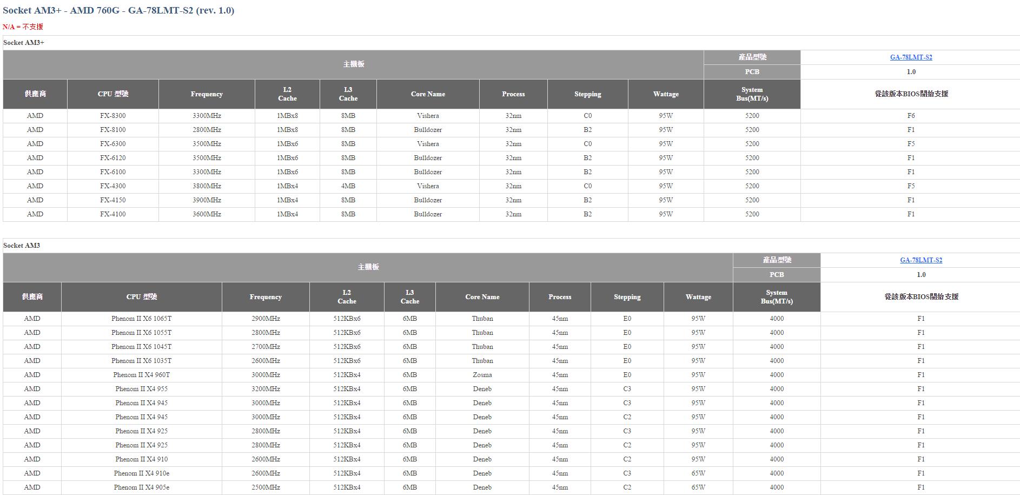The height and width of the screenshot is (495, 1020).
Task: Click the PCB label in AM3 table
Action: click(x=777, y=275)
